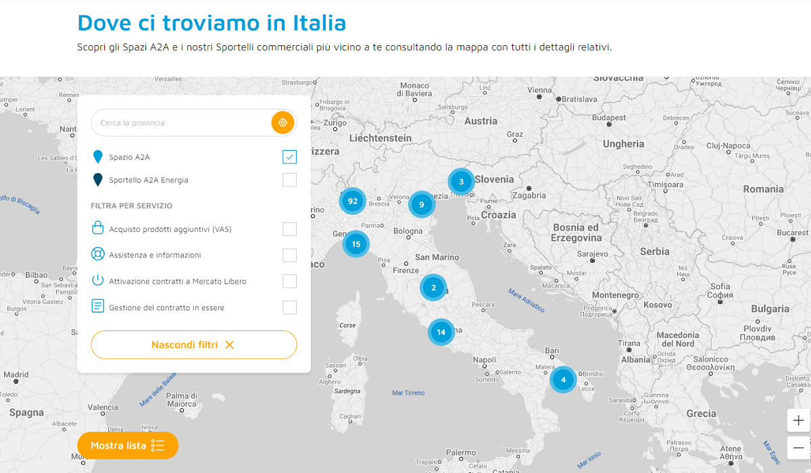
Task: Zoom in the map with plus button
Action: coord(798,420)
